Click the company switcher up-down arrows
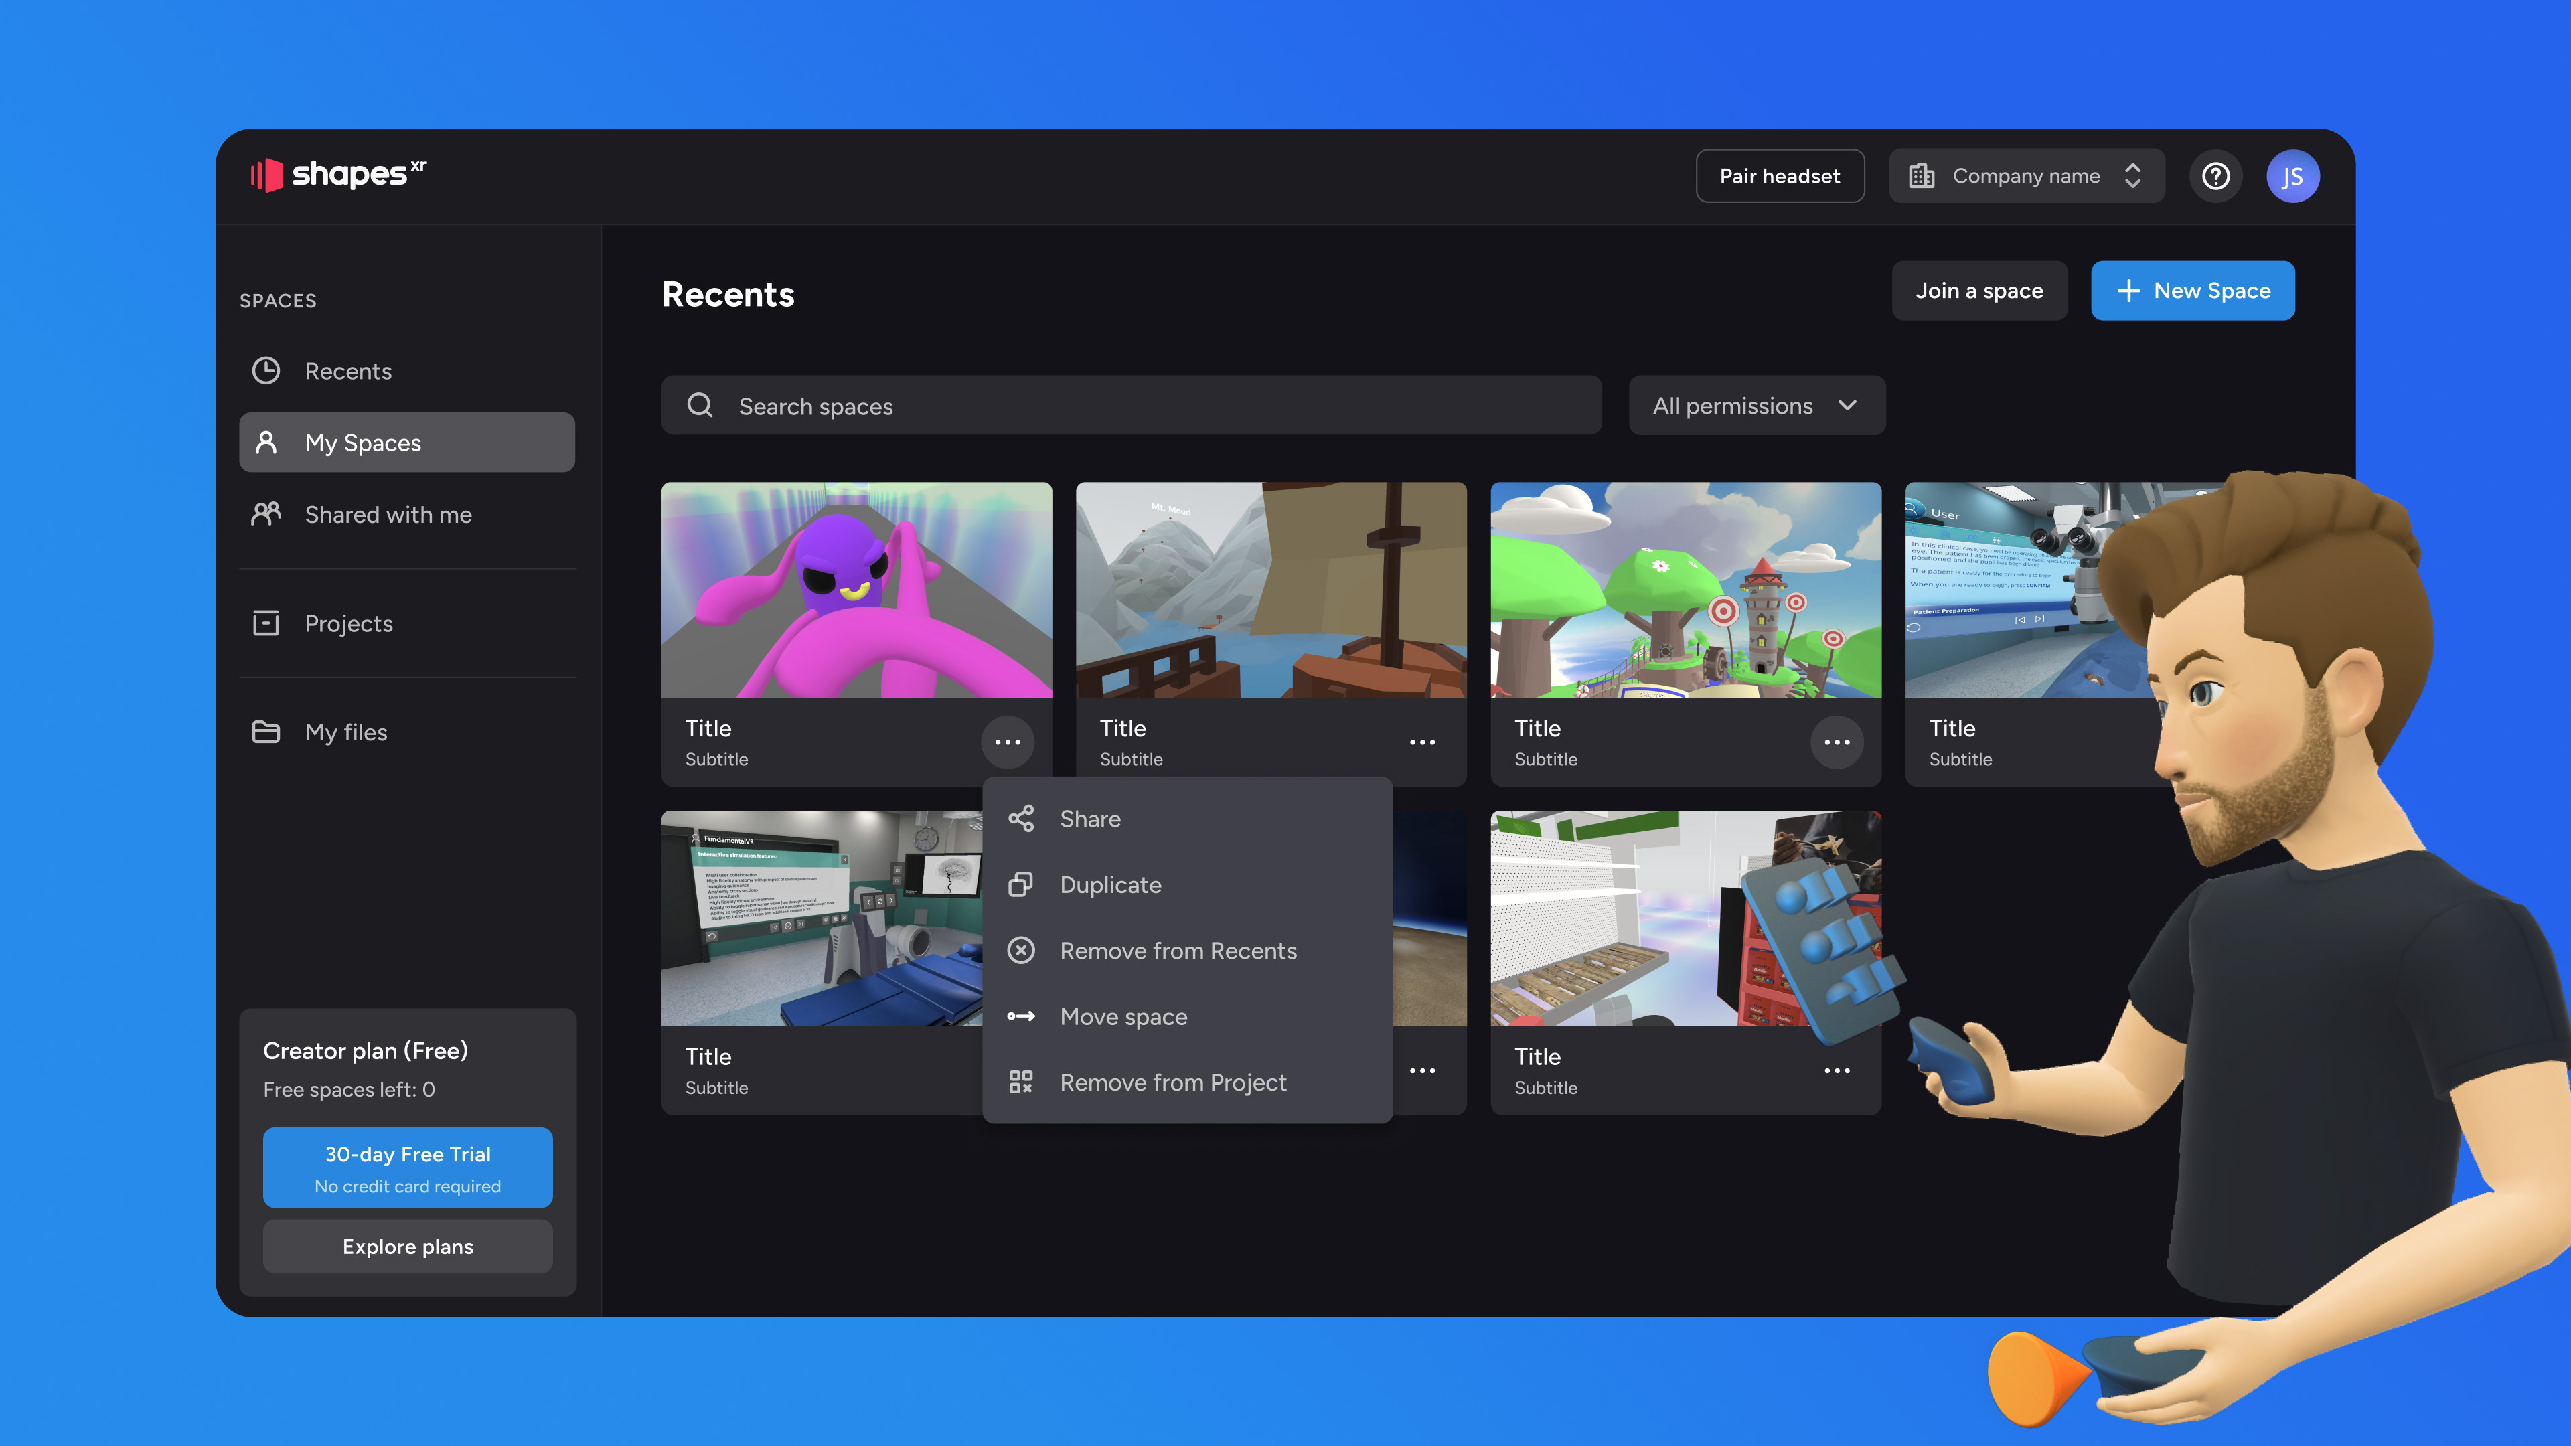2571x1446 pixels. 2133,177
